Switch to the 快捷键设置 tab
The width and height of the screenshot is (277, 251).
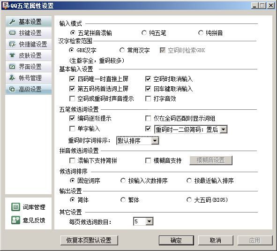click(x=29, y=44)
